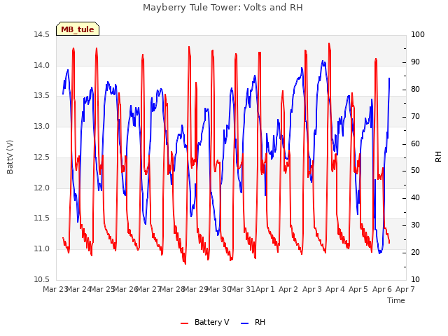Viewport: 448px width, 336px height.
Task: Click the MB_tule annotation label
Action: coord(78,29)
